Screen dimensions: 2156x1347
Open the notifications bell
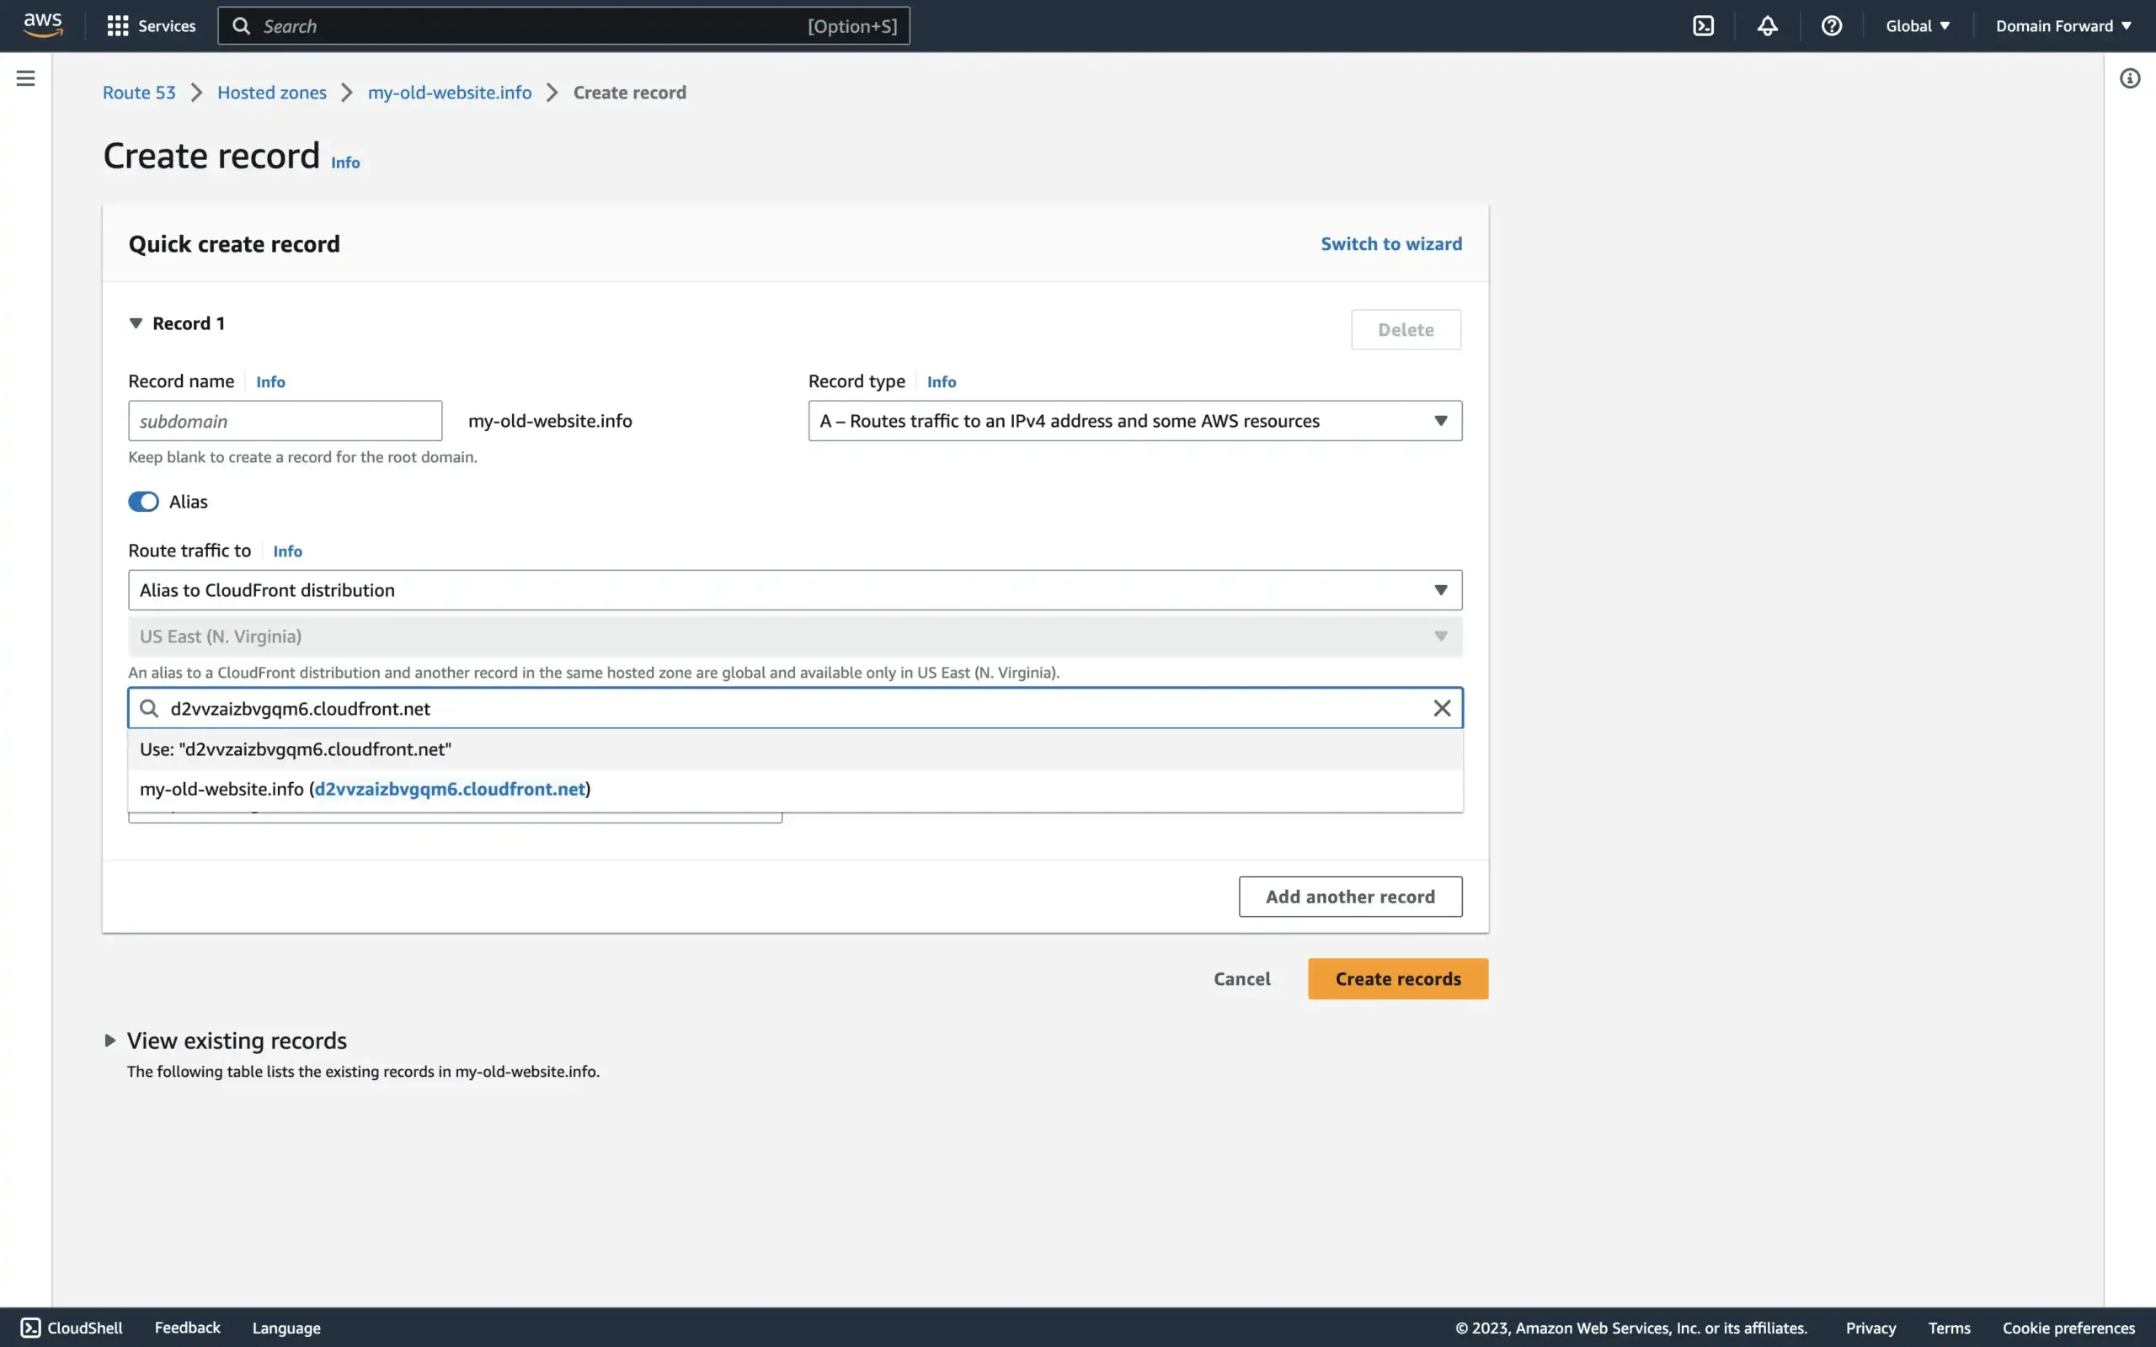point(1767,25)
